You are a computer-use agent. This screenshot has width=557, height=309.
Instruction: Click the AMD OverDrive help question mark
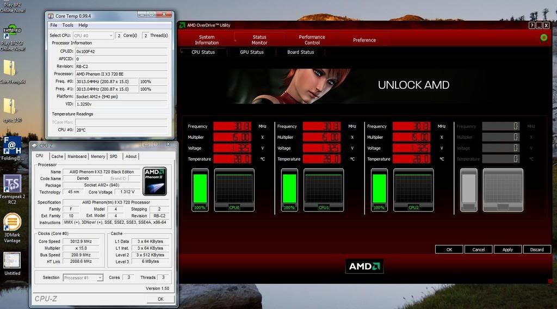(531, 25)
